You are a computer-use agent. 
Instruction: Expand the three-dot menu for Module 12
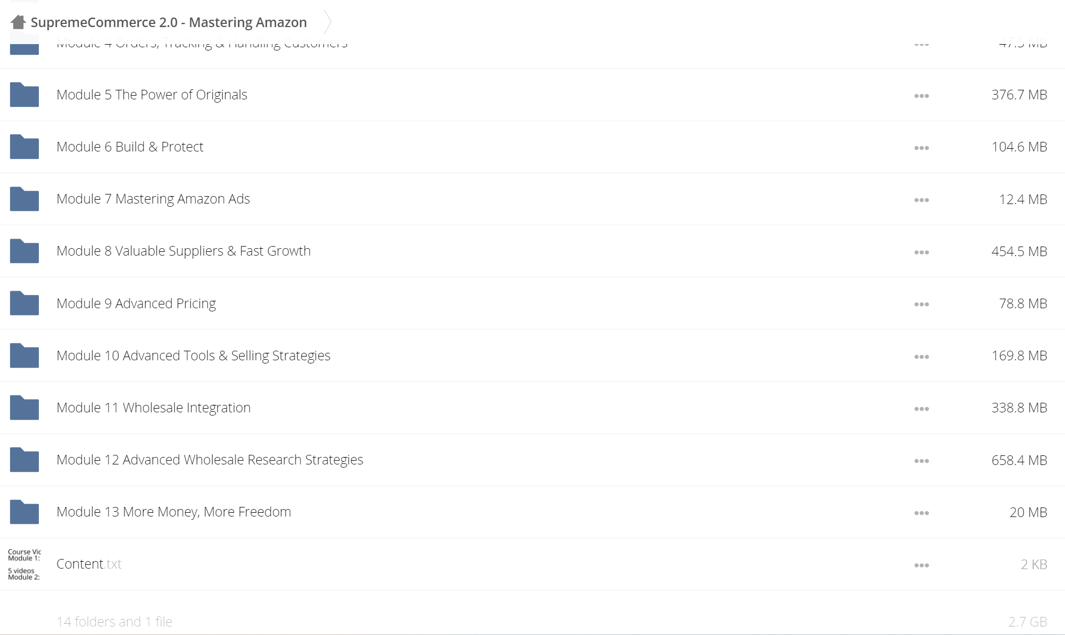coord(921,461)
